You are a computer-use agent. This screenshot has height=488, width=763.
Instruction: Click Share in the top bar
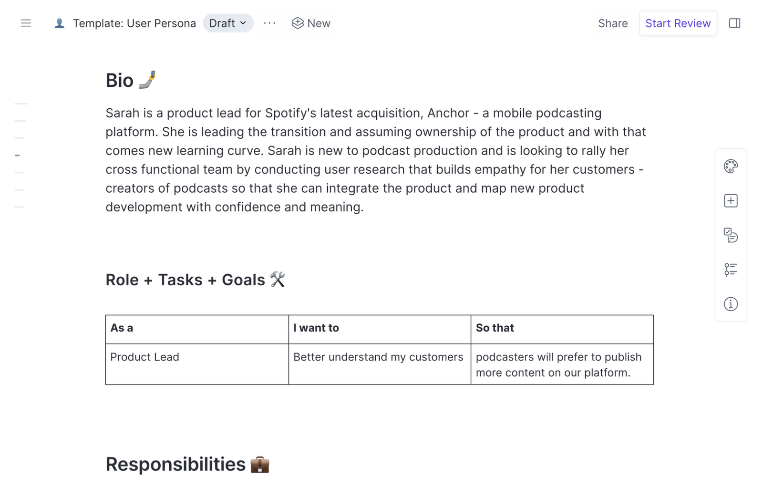coord(612,23)
